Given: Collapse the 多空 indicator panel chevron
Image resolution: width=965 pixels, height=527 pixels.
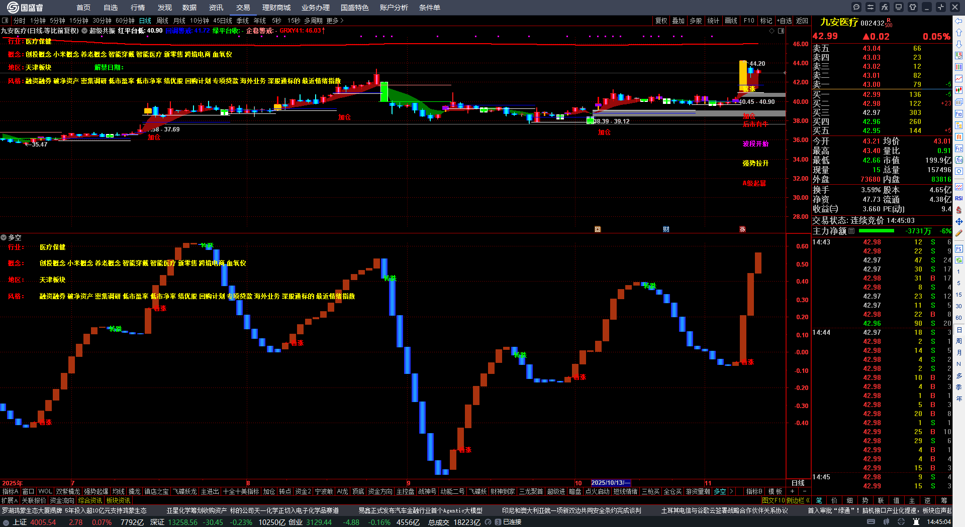Looking at the screenshot, I should (4, 237).
